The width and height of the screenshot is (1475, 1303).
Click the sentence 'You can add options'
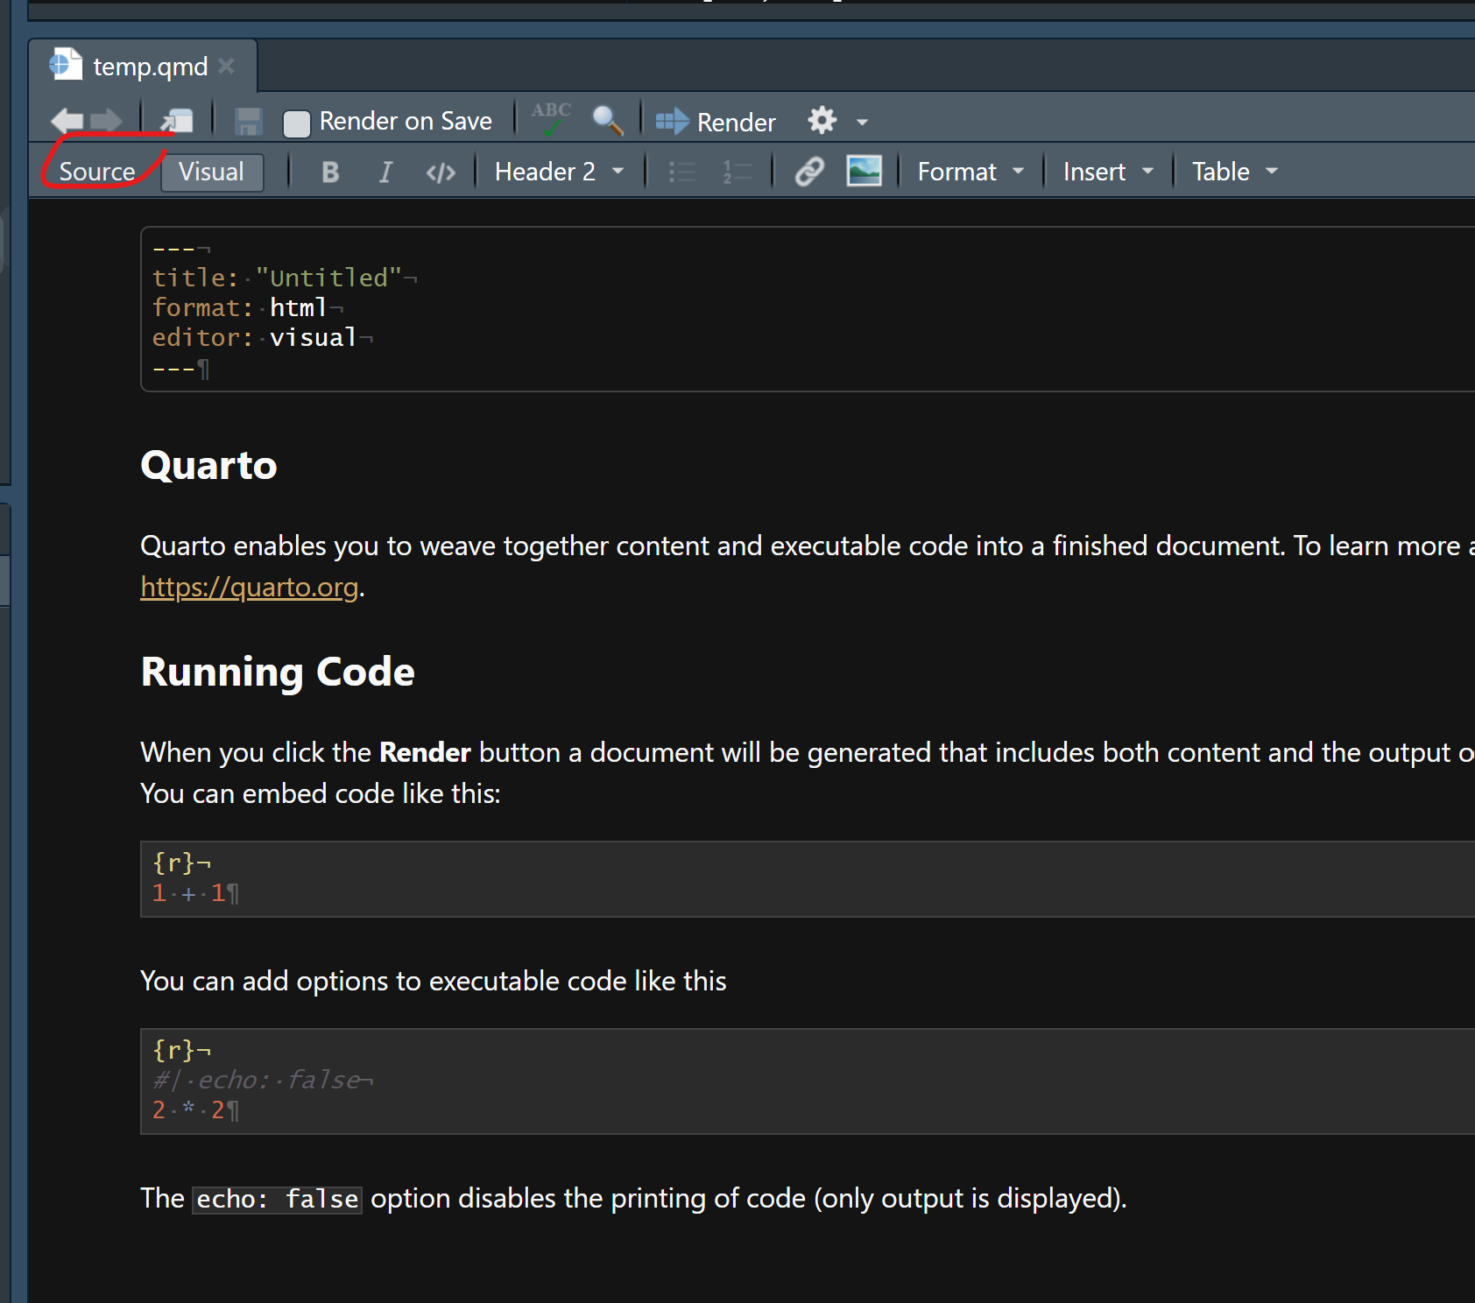(x=434, y=981)
